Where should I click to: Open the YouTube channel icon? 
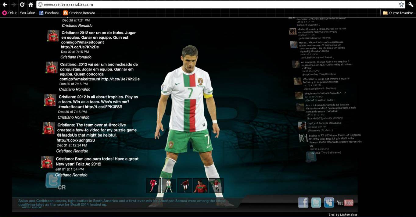click(x=344, y=202)
